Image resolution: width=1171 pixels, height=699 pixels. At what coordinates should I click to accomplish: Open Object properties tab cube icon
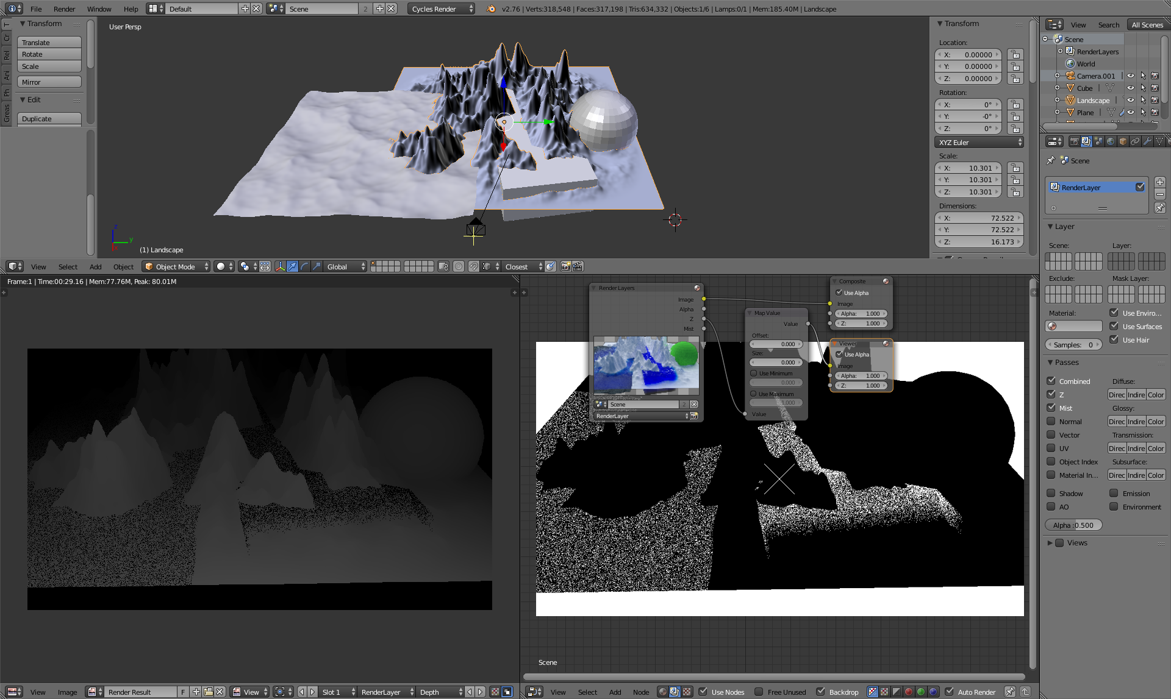pyautogui.click(x=1123, y=141)
